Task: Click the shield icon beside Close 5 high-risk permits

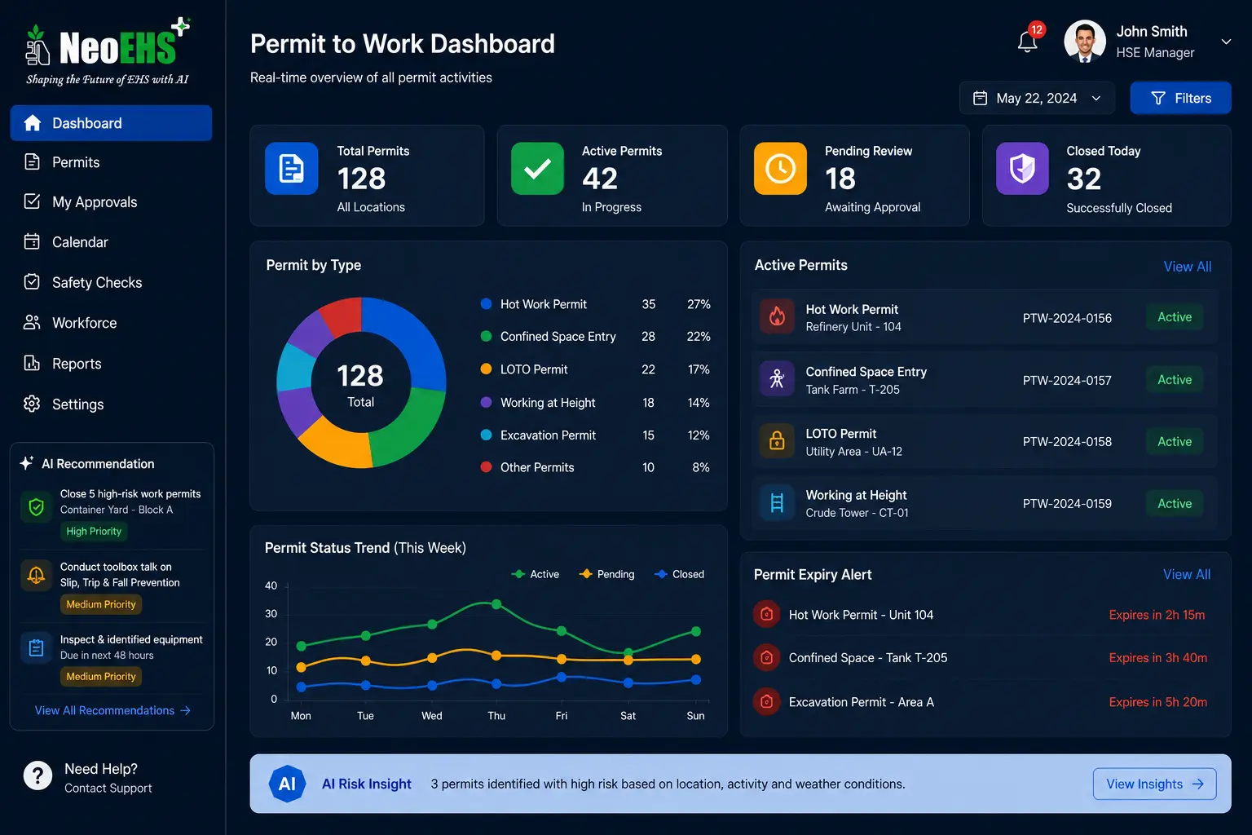Action: 36,507
